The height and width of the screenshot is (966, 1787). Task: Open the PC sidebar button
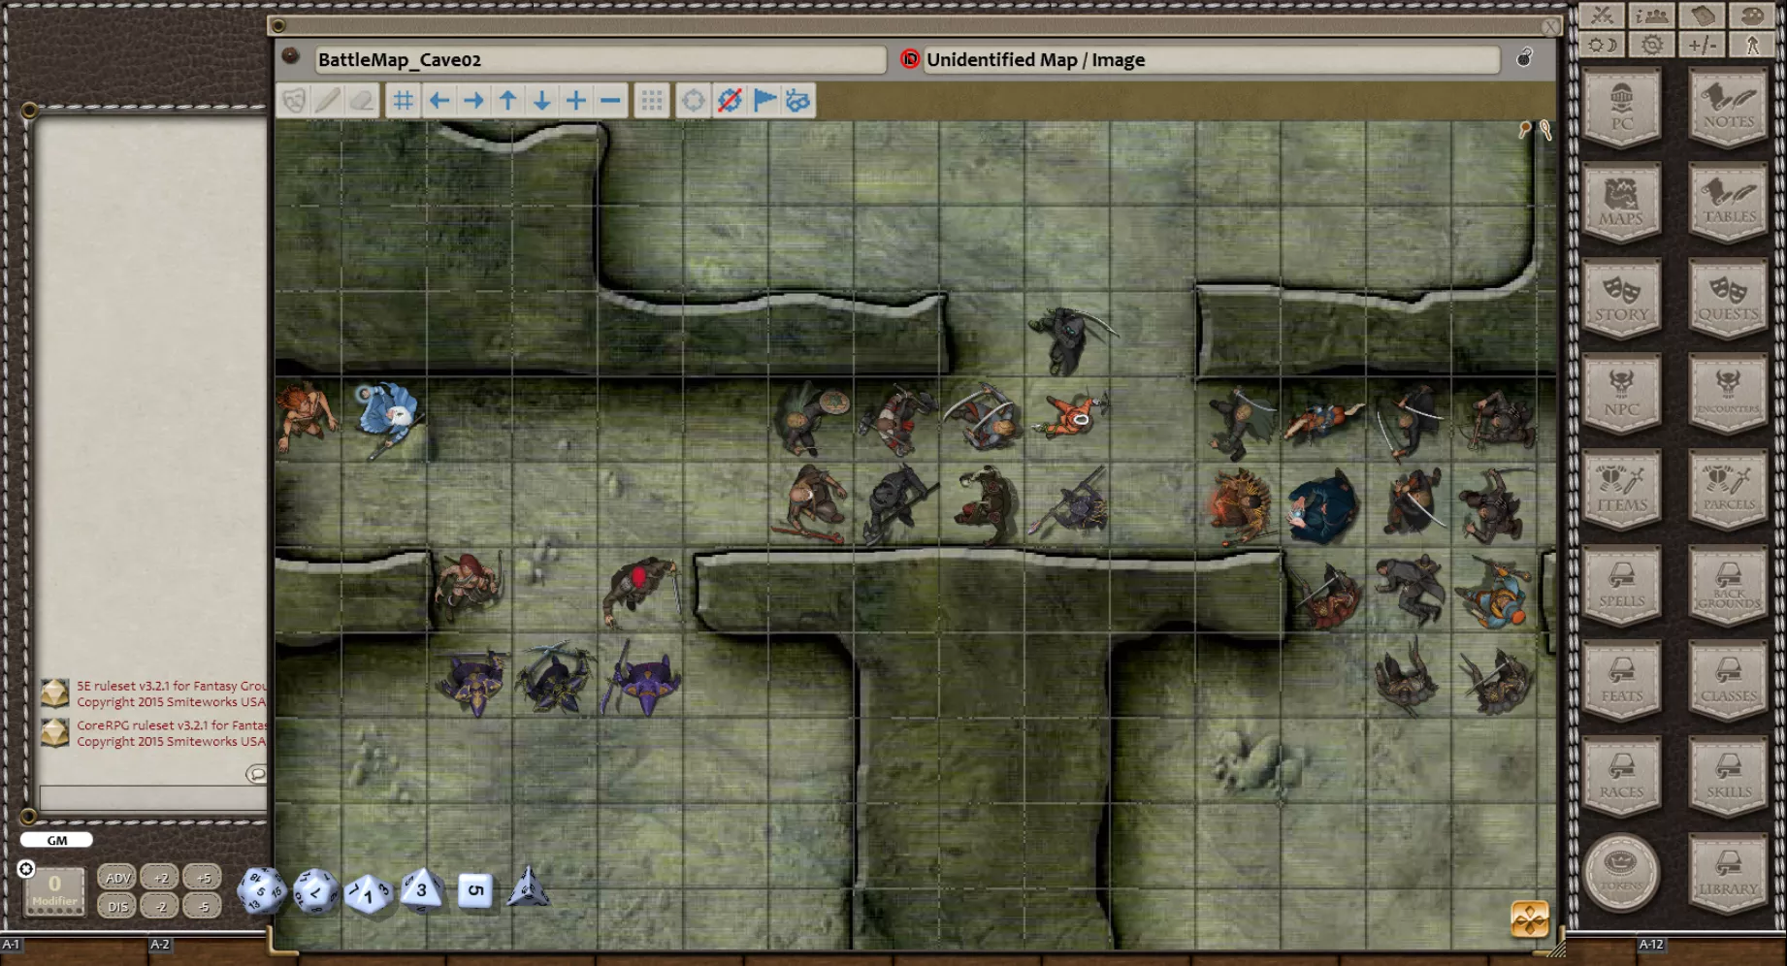[1621, 108]
